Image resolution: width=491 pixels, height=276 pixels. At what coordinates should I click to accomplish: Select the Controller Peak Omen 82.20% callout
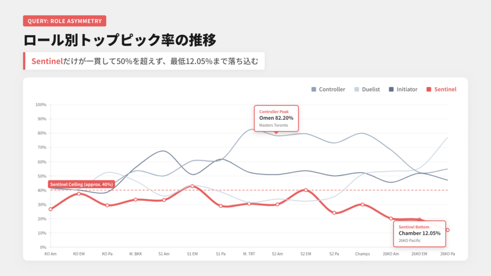click(x=276, y=118)
